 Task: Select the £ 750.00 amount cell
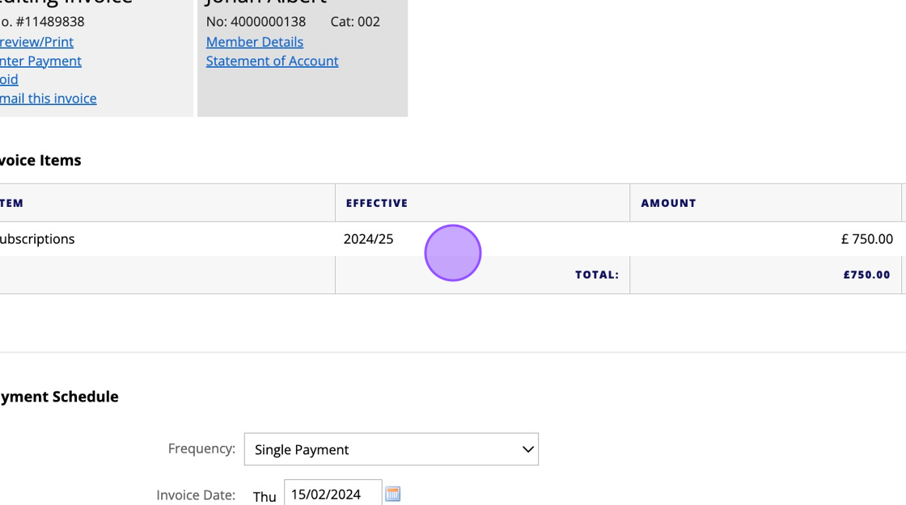click(765, 239)
